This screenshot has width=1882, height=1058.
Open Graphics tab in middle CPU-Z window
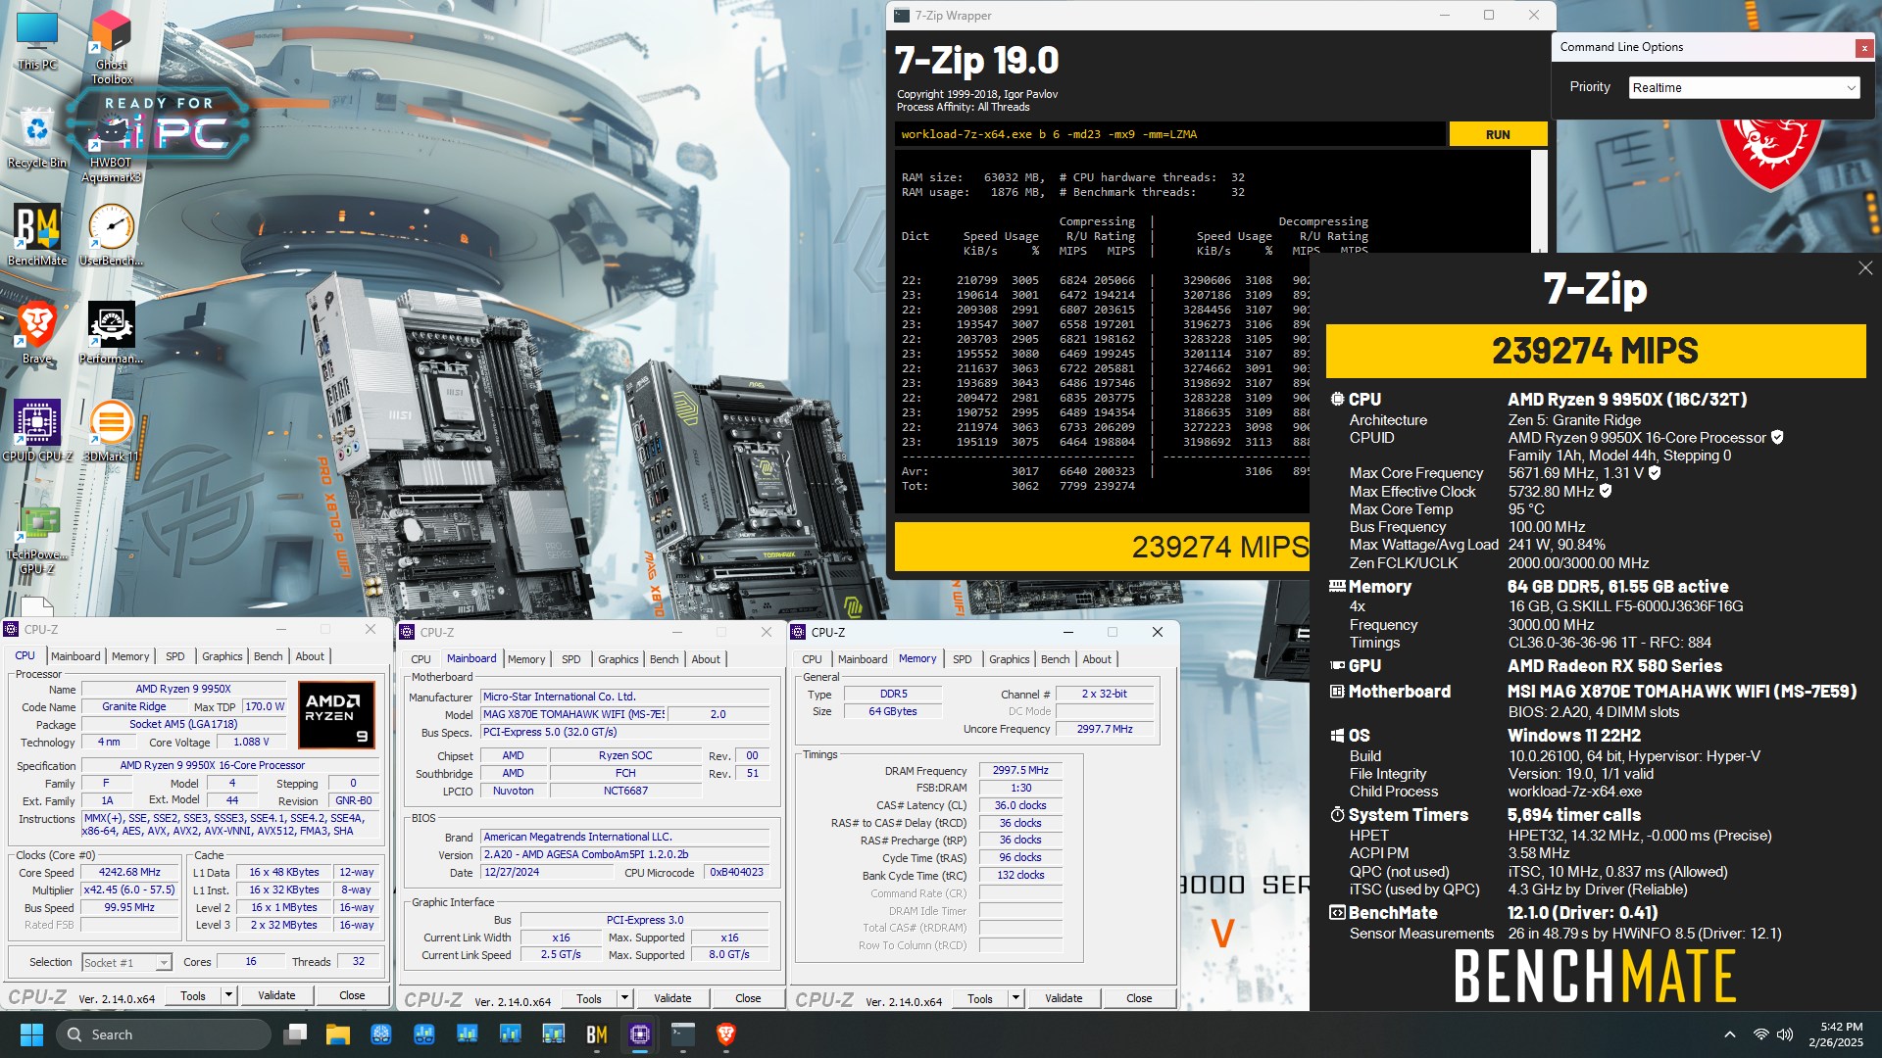point(619,659)
